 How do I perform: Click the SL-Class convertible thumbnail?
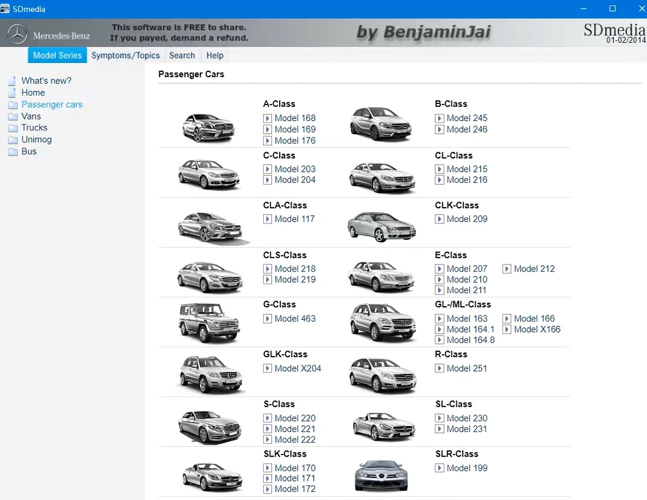point(384,427)
